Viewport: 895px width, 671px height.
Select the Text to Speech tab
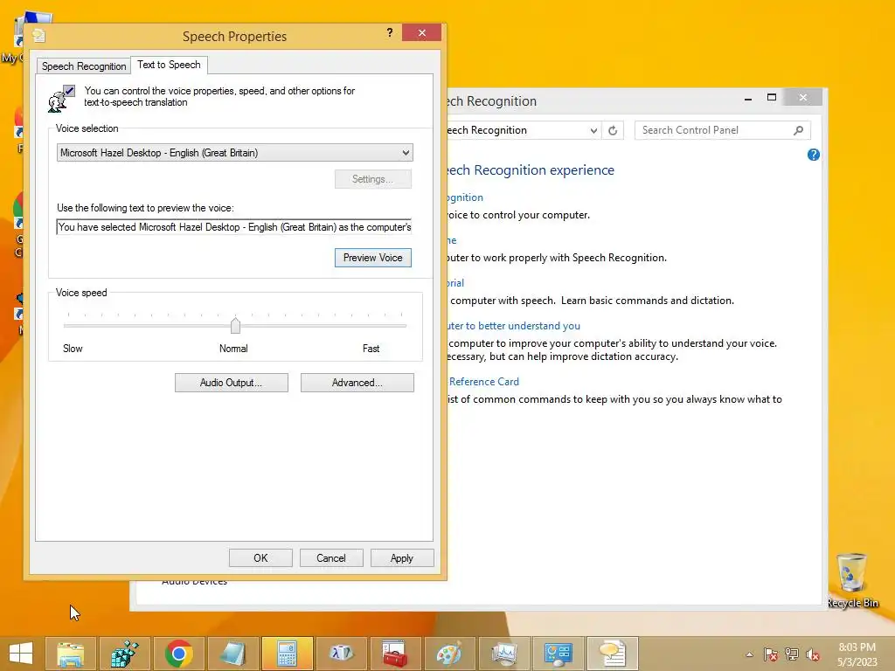pos(169,65)
